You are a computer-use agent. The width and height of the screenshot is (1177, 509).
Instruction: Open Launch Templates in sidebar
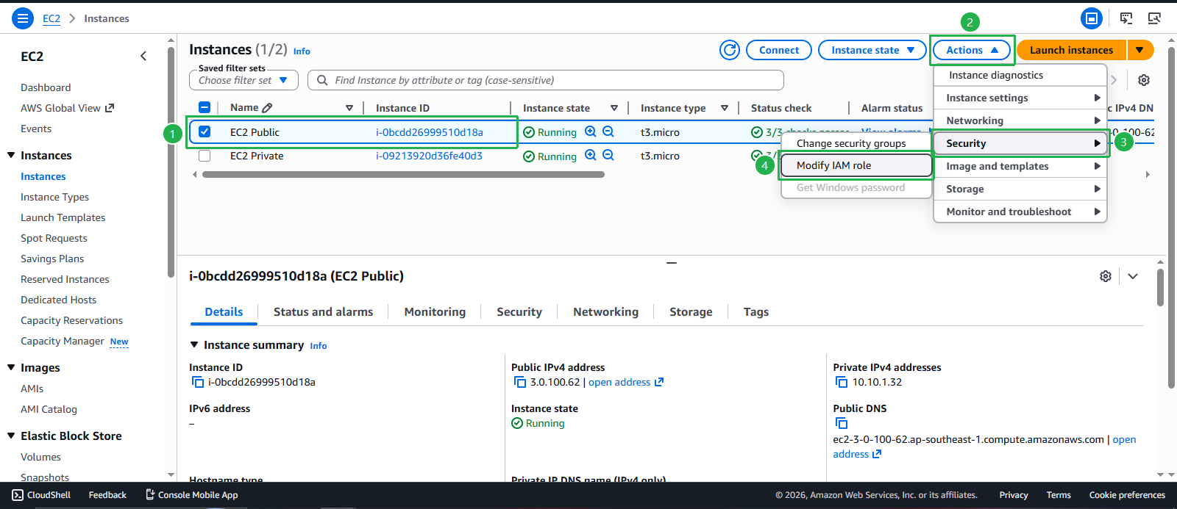pos(63,217)
